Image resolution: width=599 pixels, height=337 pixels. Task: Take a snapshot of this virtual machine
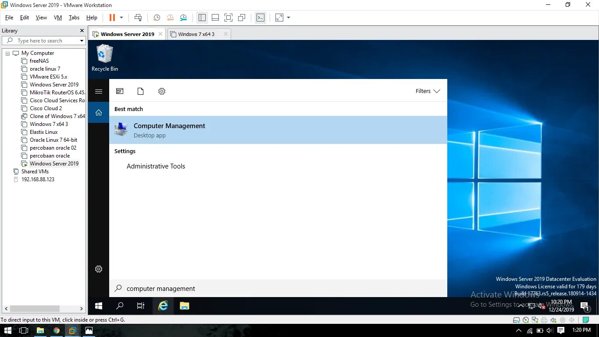[157, 18]
